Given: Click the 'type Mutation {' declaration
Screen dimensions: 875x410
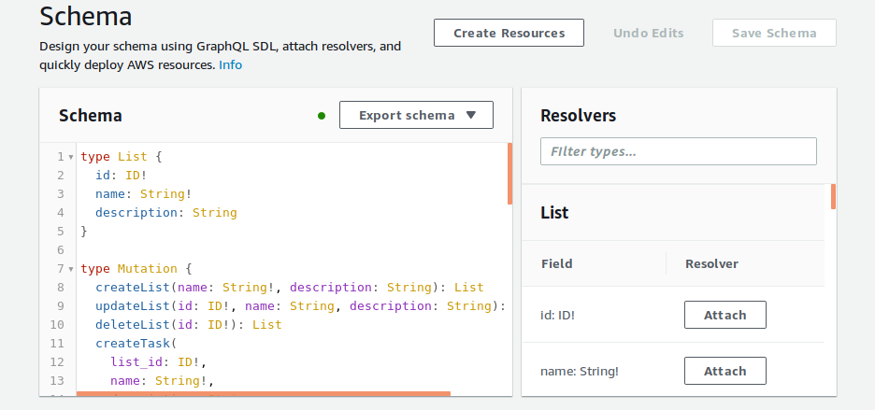Looking at the screenshot, I should [136, 269].
